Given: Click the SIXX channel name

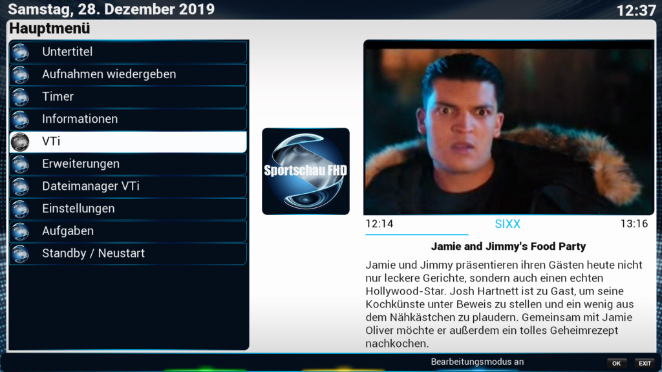Looking at the screenshot, I should [x=507, y=224].
